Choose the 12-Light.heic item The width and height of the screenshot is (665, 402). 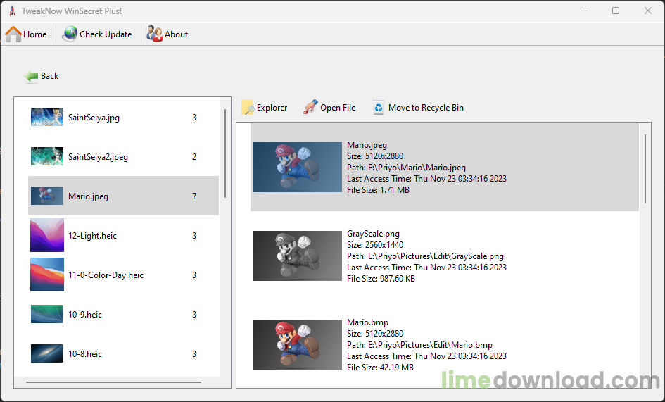[92, 236]
